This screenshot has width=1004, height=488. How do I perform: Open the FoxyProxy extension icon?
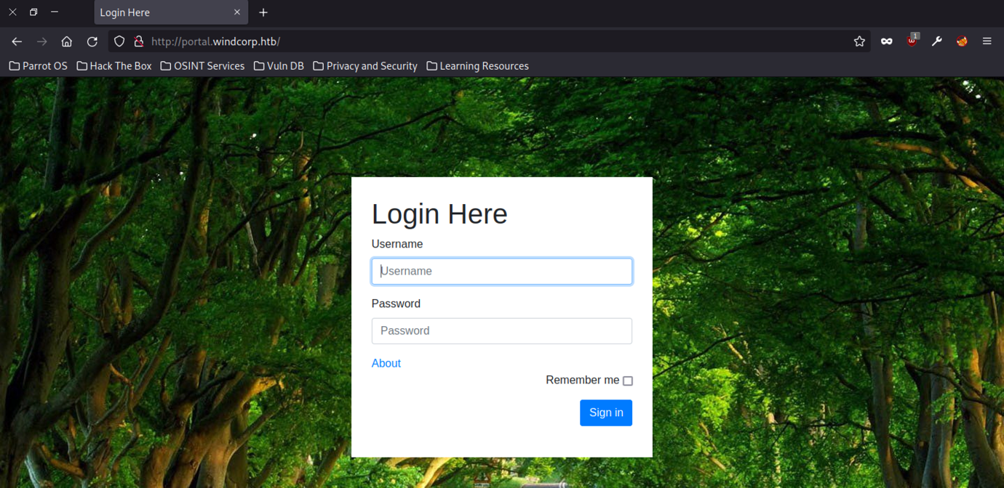(x=962, y=41)
